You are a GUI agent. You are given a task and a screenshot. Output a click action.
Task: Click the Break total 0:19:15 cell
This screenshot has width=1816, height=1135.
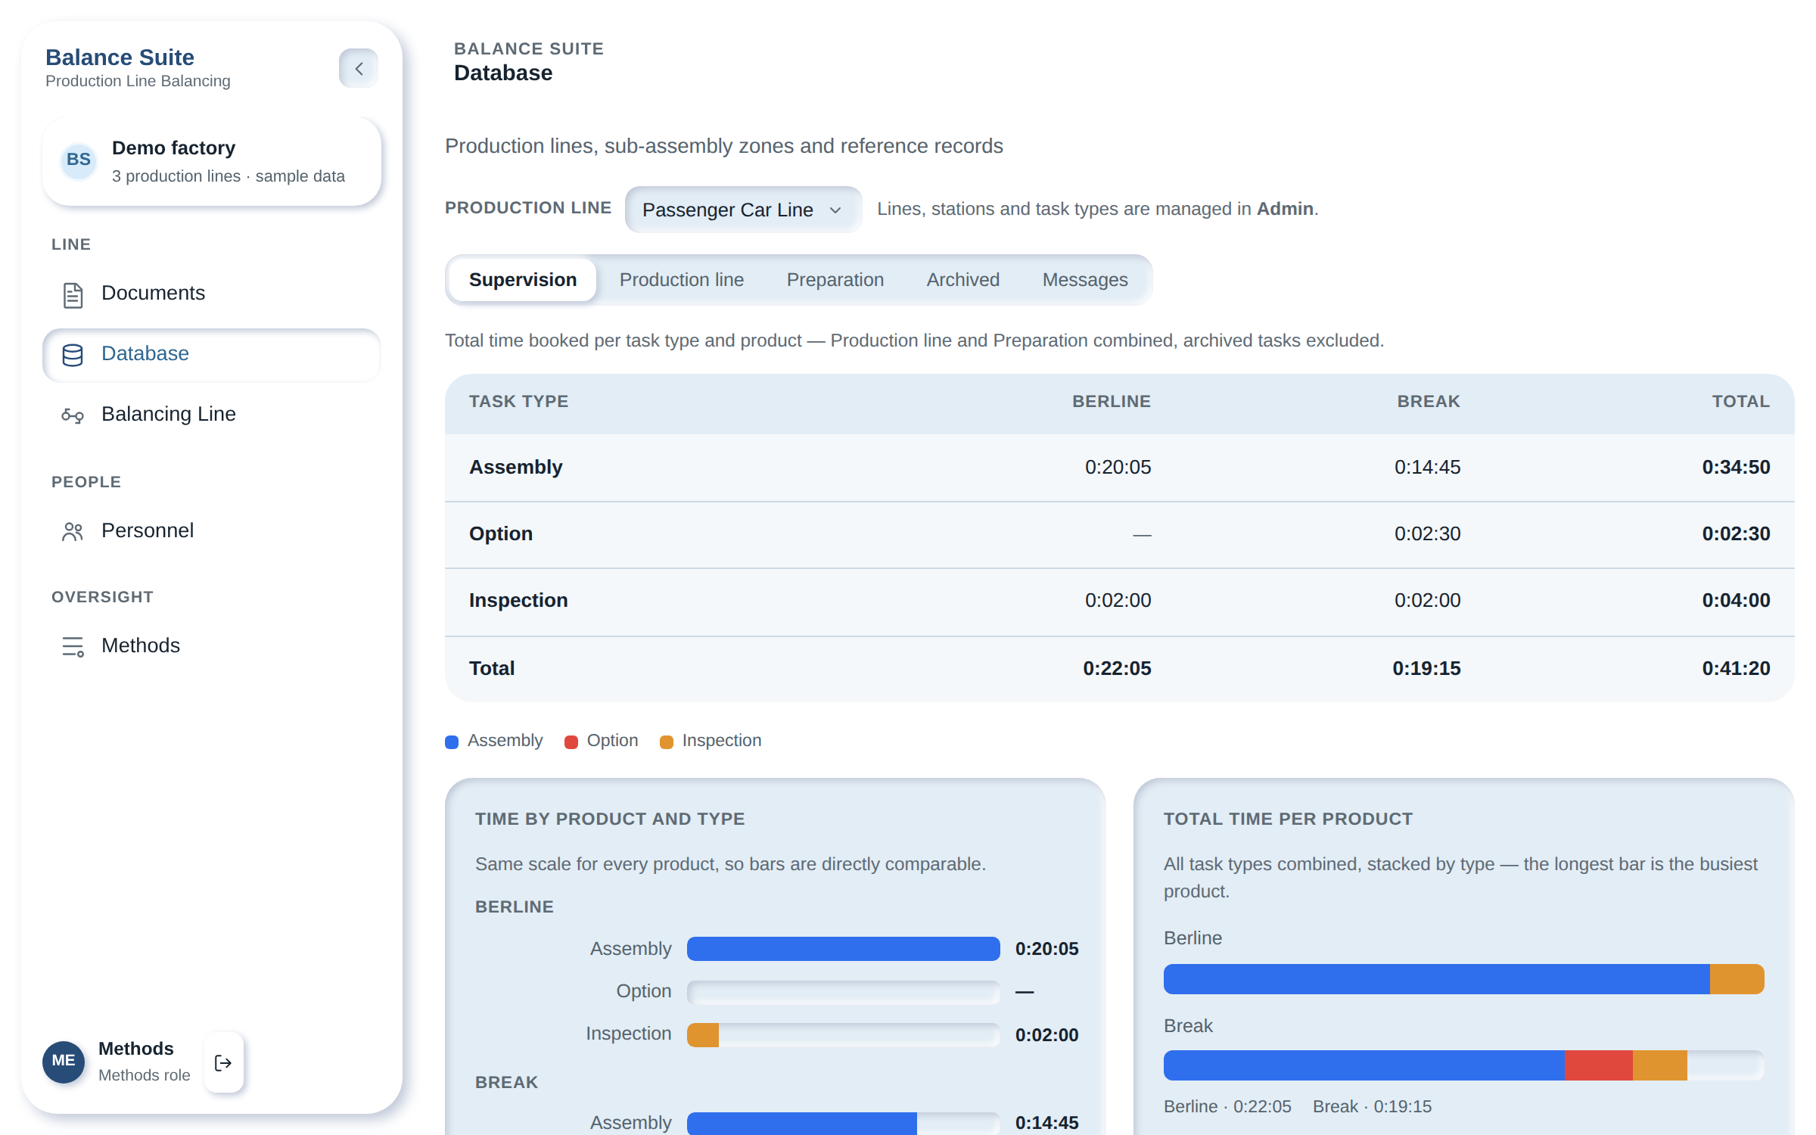click(1426, 669)
